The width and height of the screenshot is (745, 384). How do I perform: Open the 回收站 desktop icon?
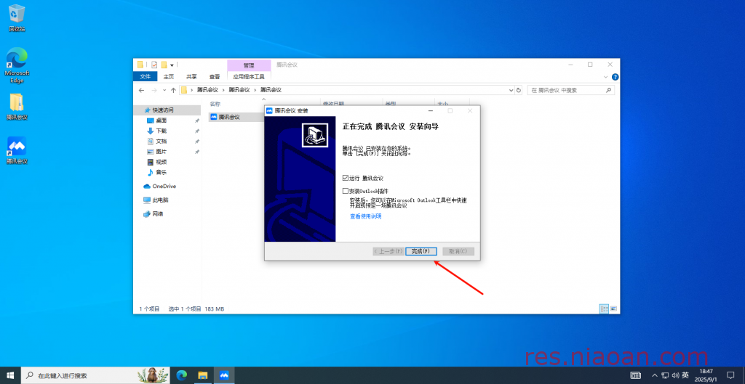coord(17,18)
